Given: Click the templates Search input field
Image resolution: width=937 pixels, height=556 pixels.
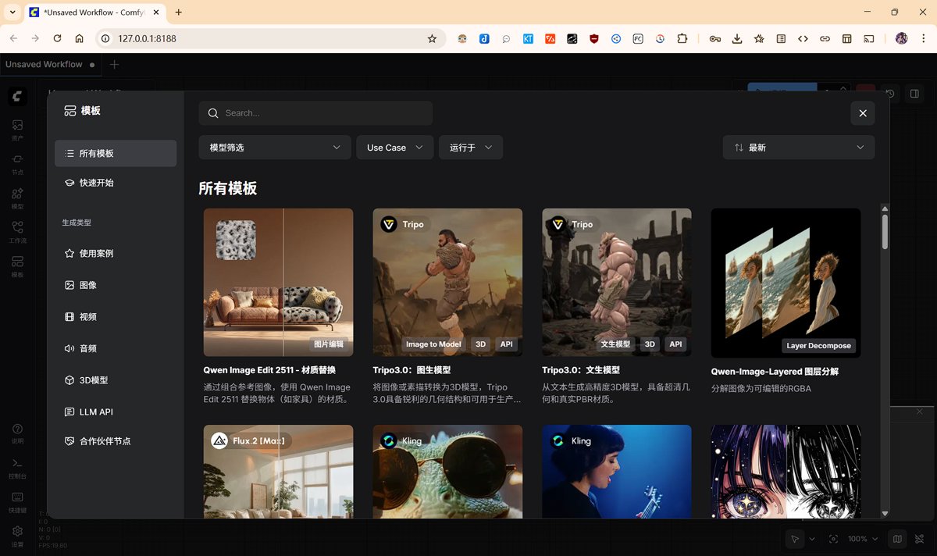Looking at the screenshot, I should click(315, 113).
